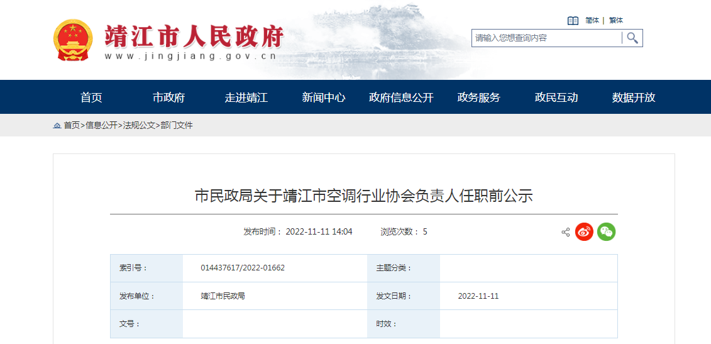Click the 靖江市民政局 value cell
Viewport: 711px width, 344px height.
(275, 296)
